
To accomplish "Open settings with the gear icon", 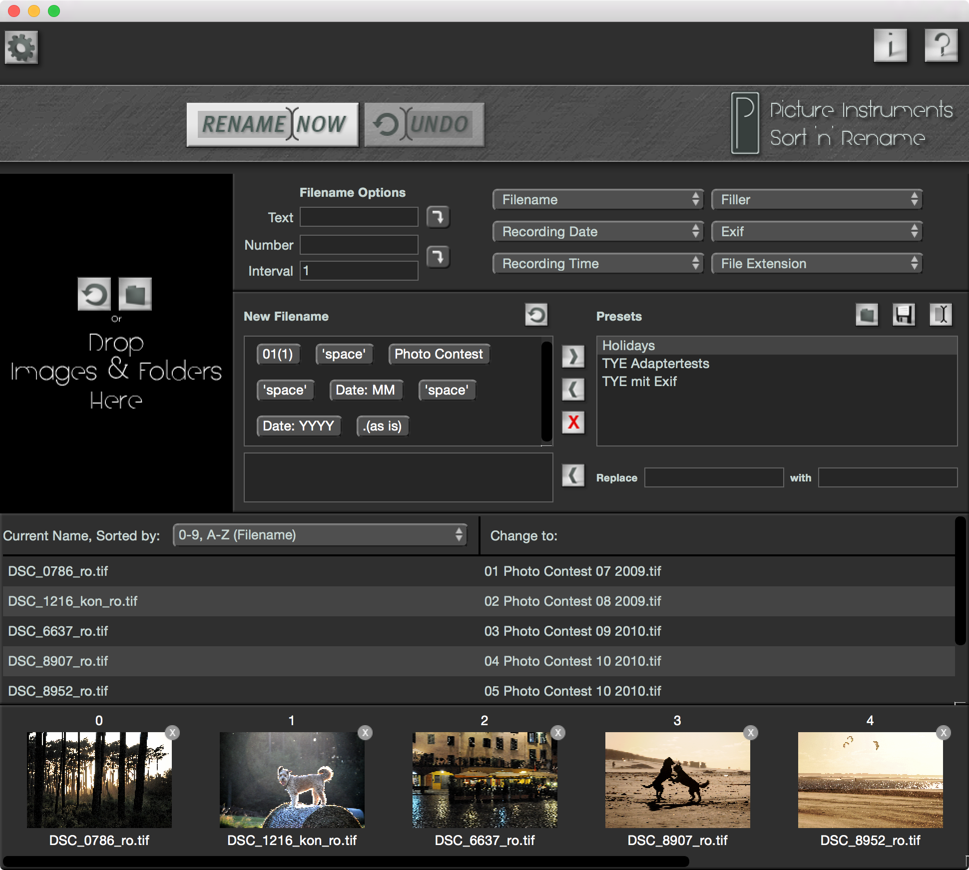I will 21,48.
